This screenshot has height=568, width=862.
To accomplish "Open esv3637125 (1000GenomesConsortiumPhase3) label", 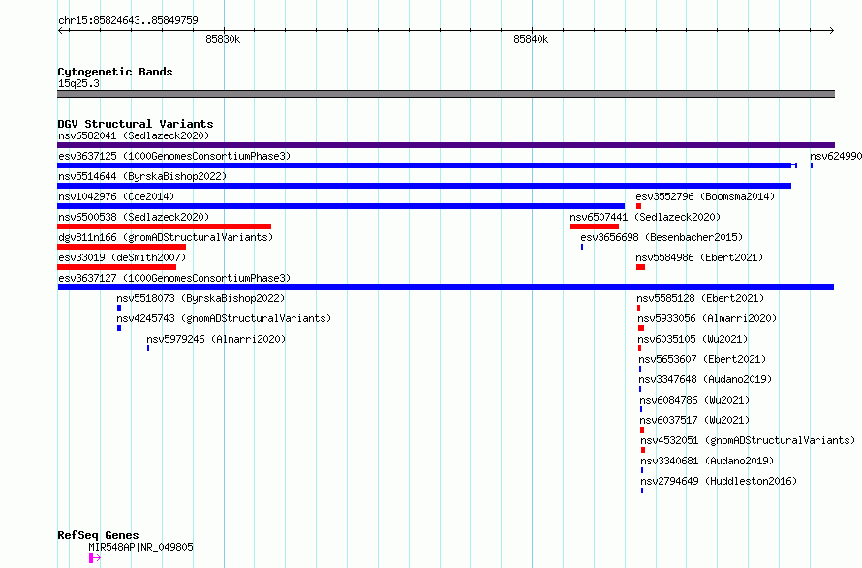I will point(174,156).
